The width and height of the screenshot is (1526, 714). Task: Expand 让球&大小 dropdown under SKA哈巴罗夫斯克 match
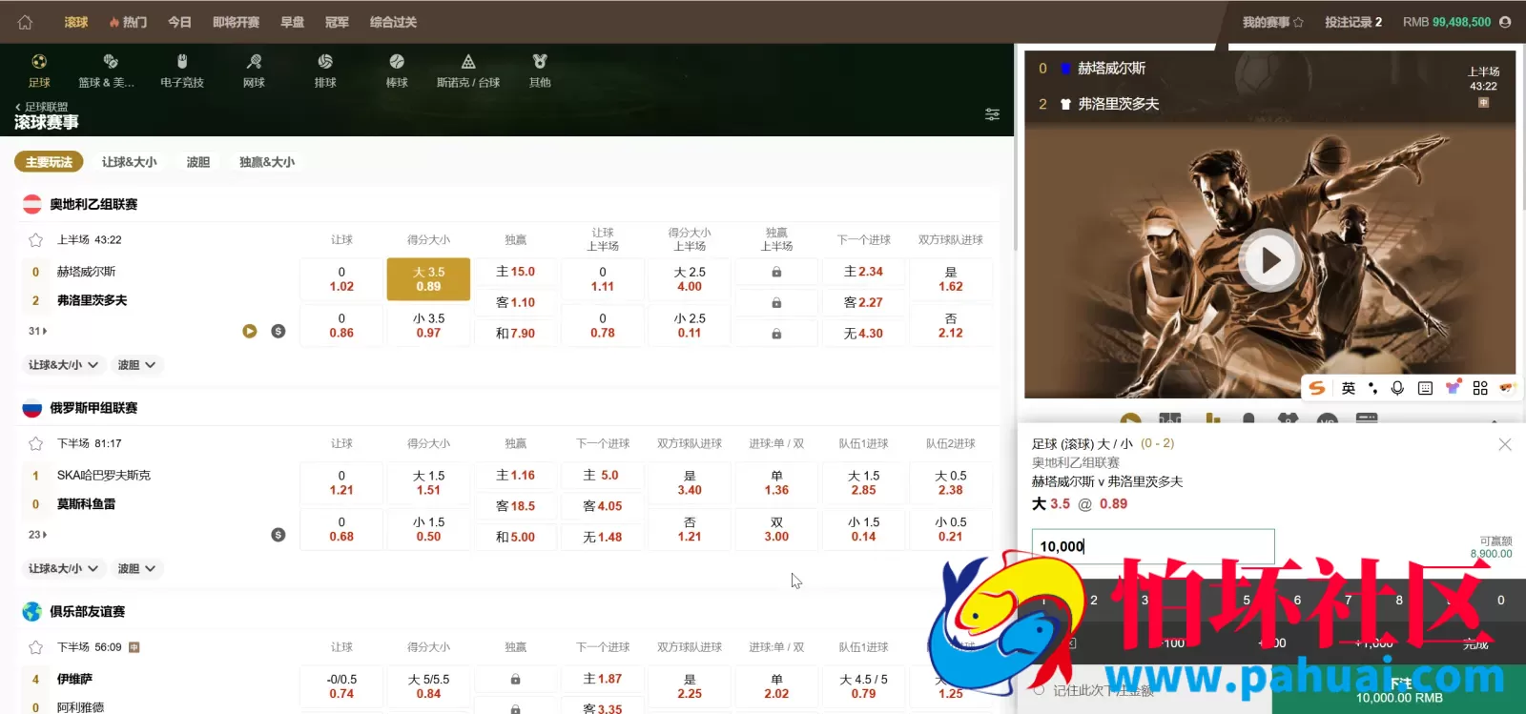point(63,568)
